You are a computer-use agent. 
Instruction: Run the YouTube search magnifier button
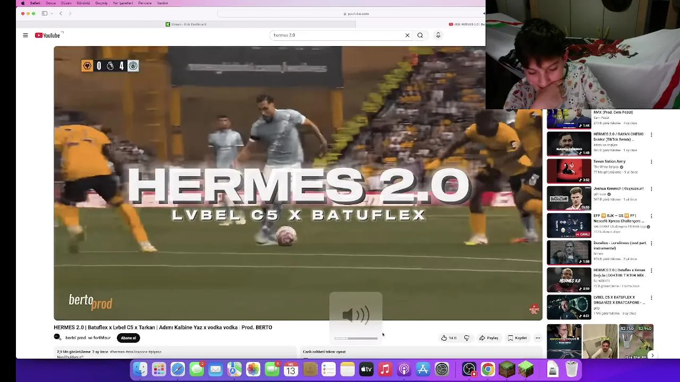click(x=420, y=35)
